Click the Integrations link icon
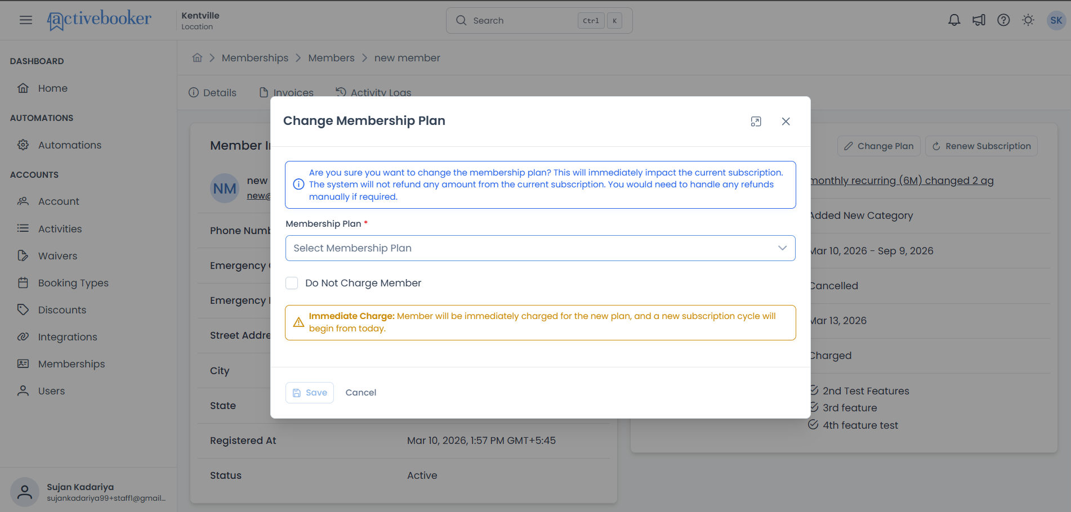The height and width of the screenshot is (512, 1071). click(x=23, y=336)
